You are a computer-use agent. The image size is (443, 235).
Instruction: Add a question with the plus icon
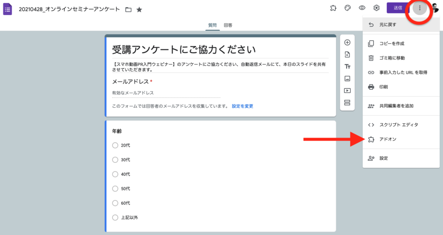click(x=347, y=42)
